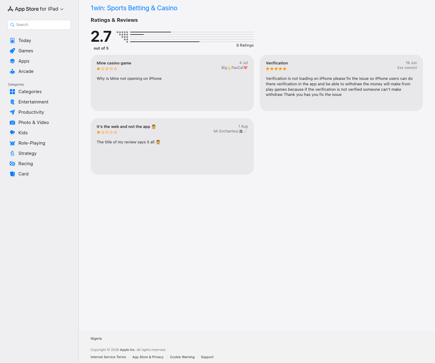Click the 2.7 average rating number
This screenshot has width=435, height=363.
point(101,37)
